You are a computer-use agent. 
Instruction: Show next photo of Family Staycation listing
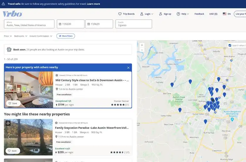48,137
